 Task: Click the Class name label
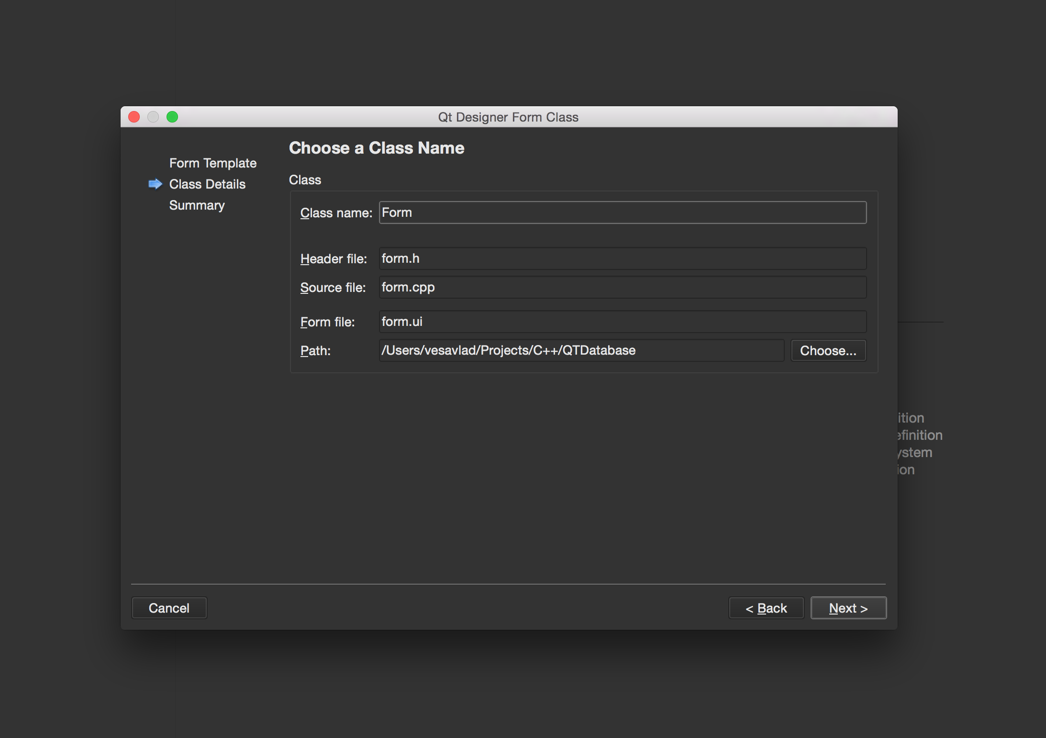click(x=336, y=213)
